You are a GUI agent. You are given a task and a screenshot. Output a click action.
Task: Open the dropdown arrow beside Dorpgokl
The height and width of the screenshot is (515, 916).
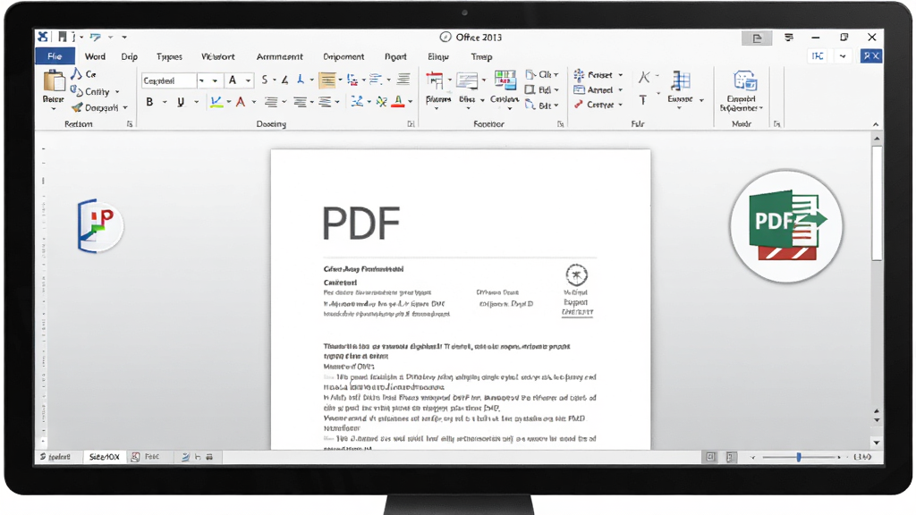coord(125,107)
